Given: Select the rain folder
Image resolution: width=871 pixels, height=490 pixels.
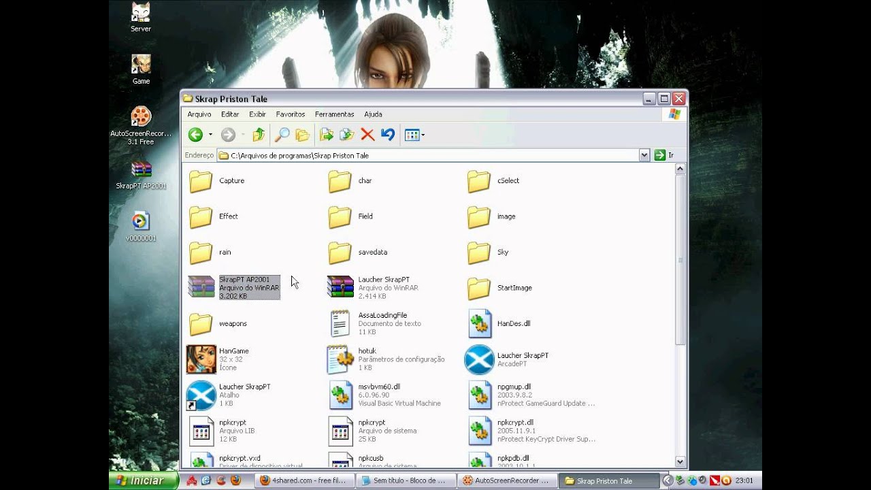Looking at the screenshot, I should coord(210,252).
